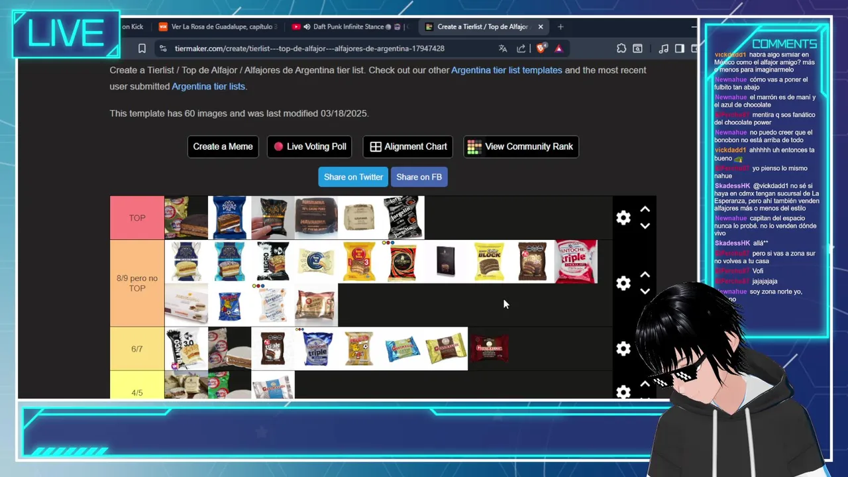The image size is (848, 477).
Task: Open the media playlist music note icon
Action: point(663,48)
